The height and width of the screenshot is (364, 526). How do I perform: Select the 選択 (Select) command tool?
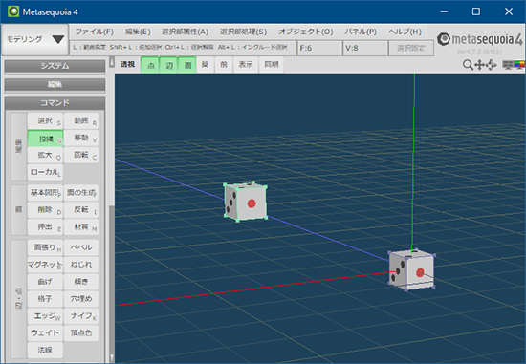click(x=45, y=120)
